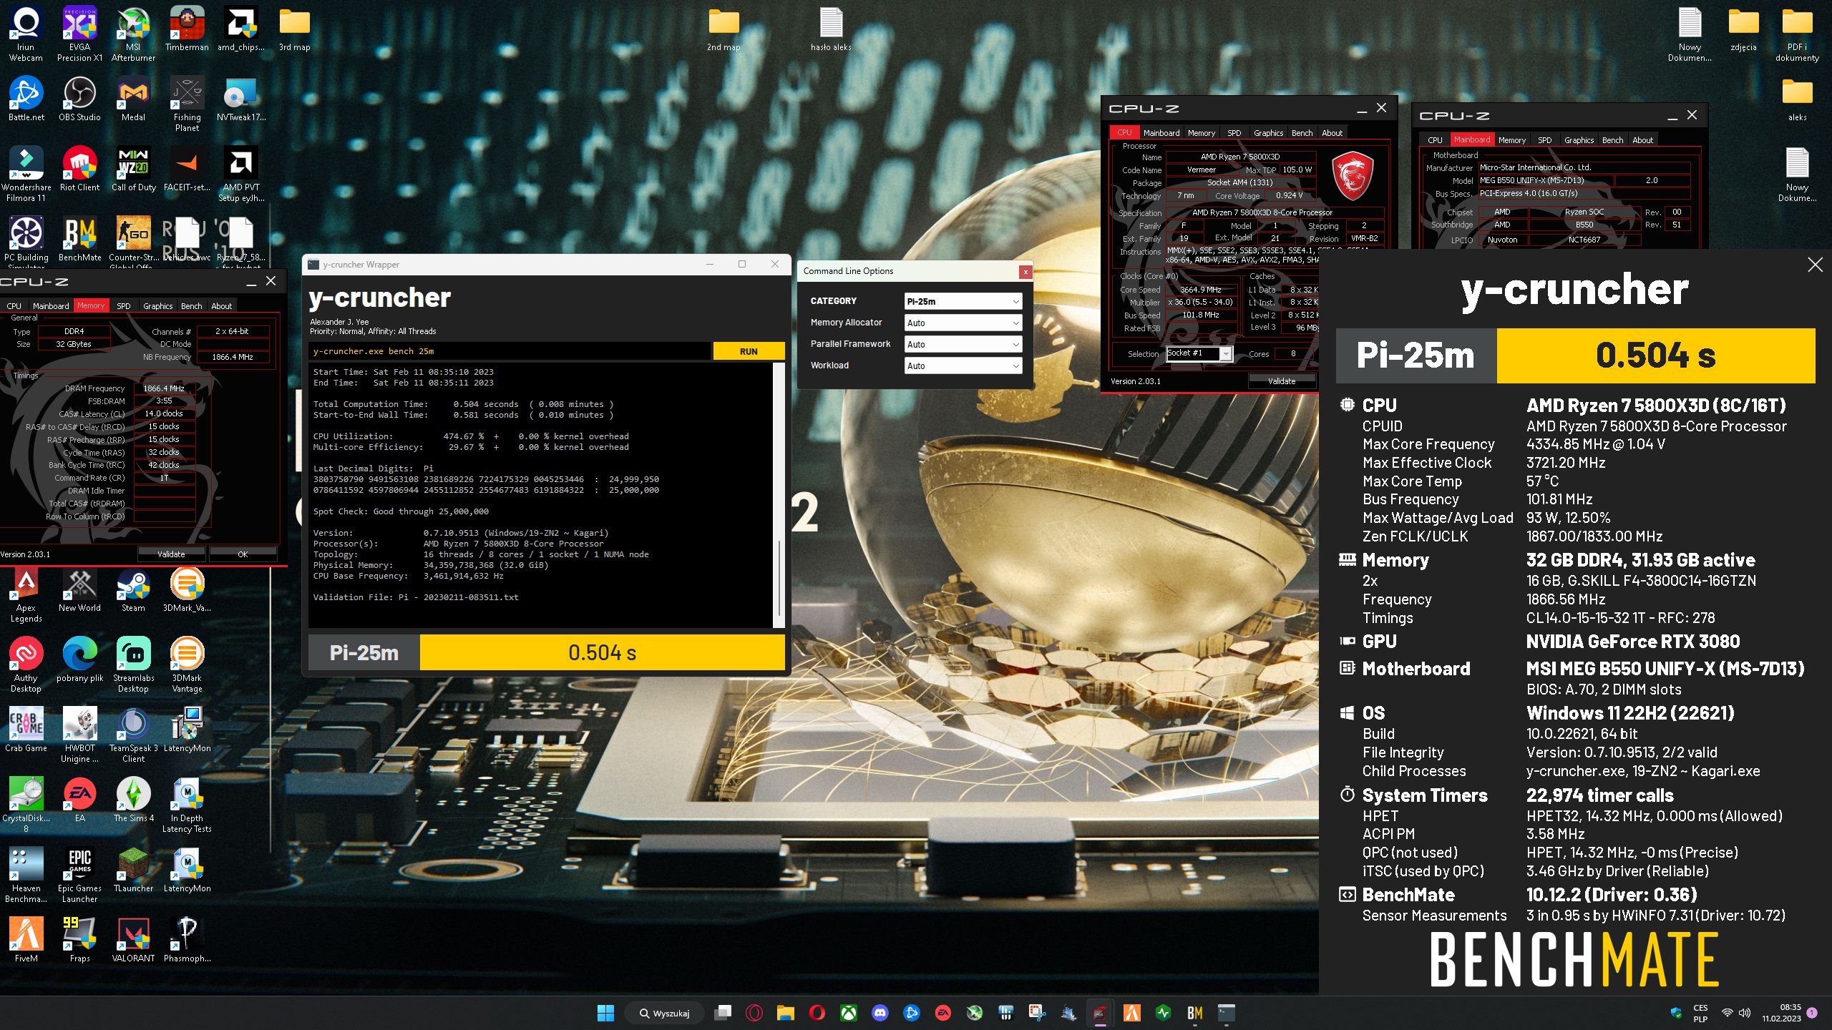Open the MSI Afterburner desktop icon
The height and width of the screenshot is (1030, 1832).
click(133, 34)
